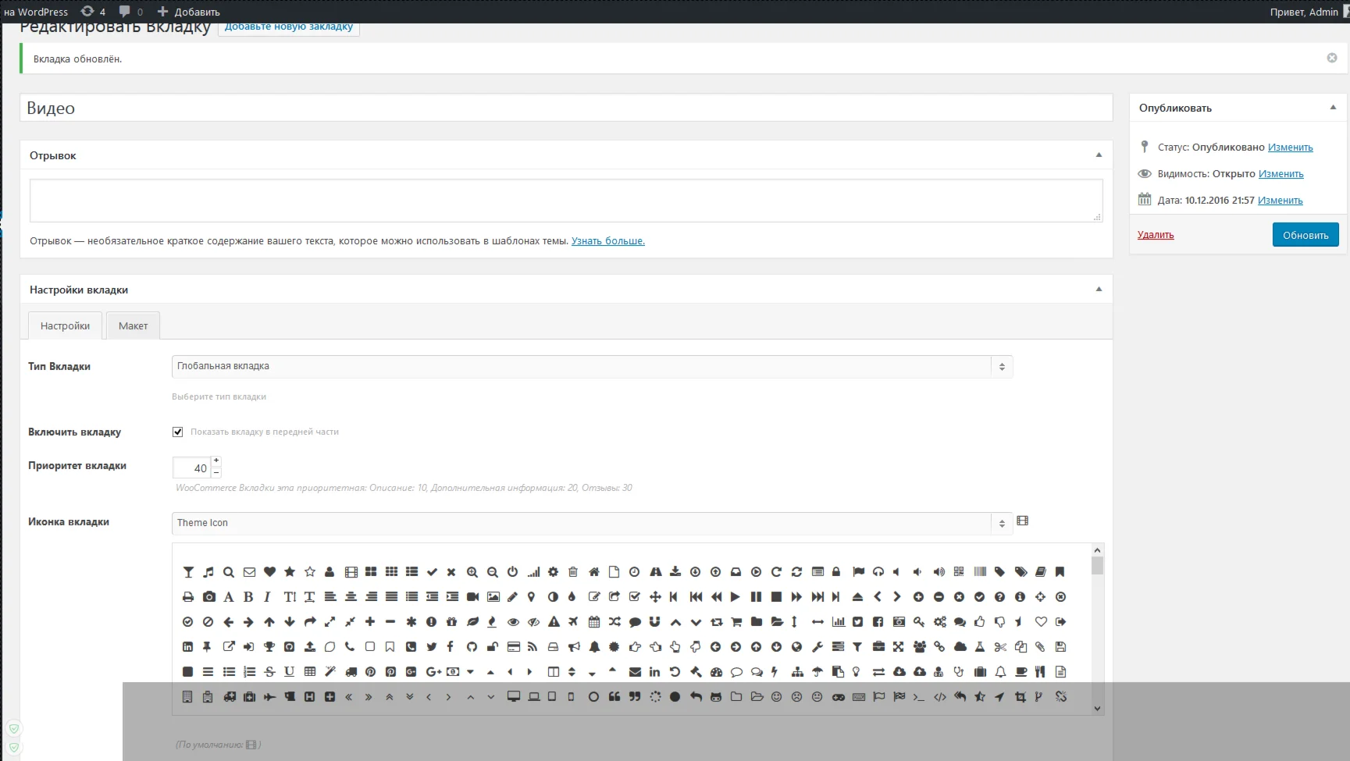1350x761 pixels.
Task: Pick the thumbs-up icon
Action: pyautogui.click(x=980, y=622)
